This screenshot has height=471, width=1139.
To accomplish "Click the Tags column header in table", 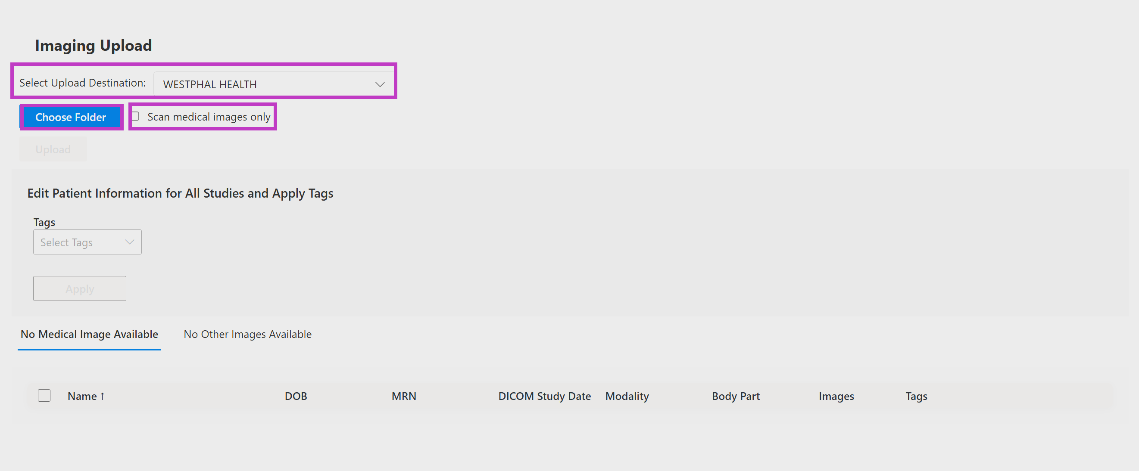I will point(916,397).
